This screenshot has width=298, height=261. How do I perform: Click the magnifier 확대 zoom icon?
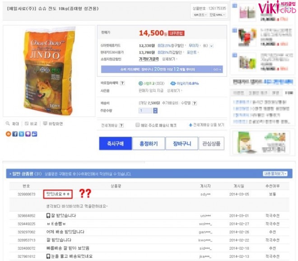coord(8,123)
